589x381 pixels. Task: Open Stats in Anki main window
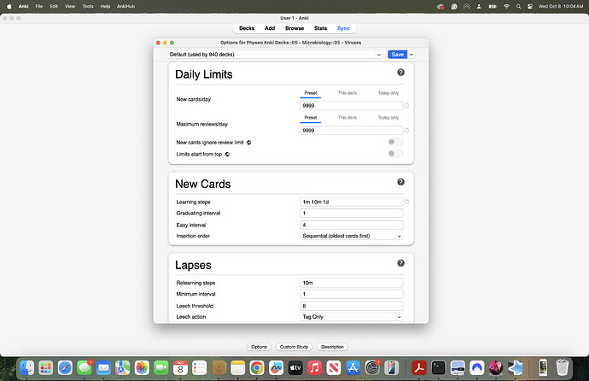click(320, 28)
